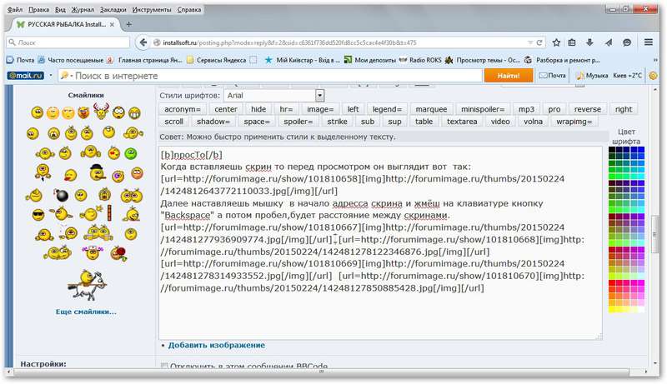Click the wrapimg= BBCode button
667x384 pixels.
[574, 122]
